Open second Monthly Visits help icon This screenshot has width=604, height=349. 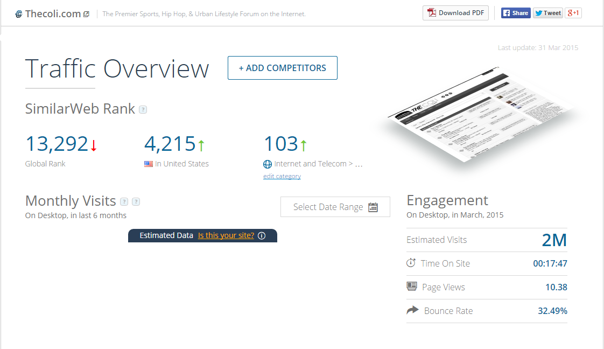click(x=136, y=201)
